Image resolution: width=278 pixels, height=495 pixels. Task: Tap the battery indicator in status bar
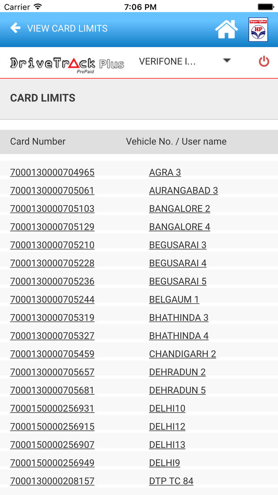(265, 7)
